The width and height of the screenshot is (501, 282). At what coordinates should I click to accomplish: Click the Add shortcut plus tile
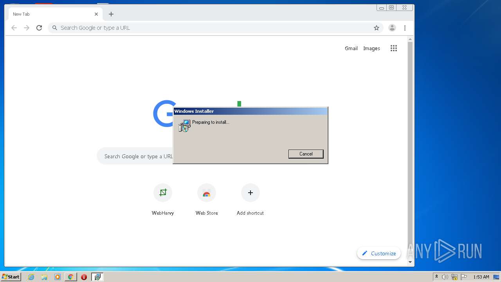point(250,200)
